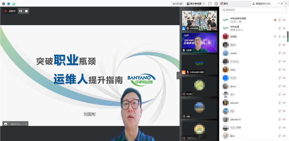The image size is (289, 141).
Task: Select the 中科仙络市场部 member name
Action: (238, 18)
